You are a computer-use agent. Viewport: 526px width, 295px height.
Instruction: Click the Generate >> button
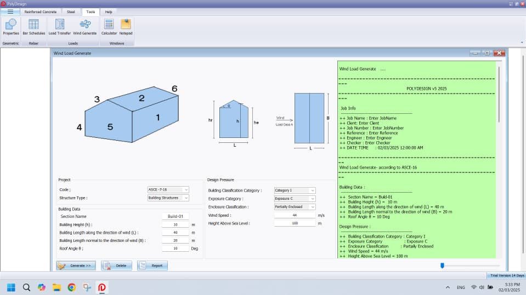click(x=76, y=265)
